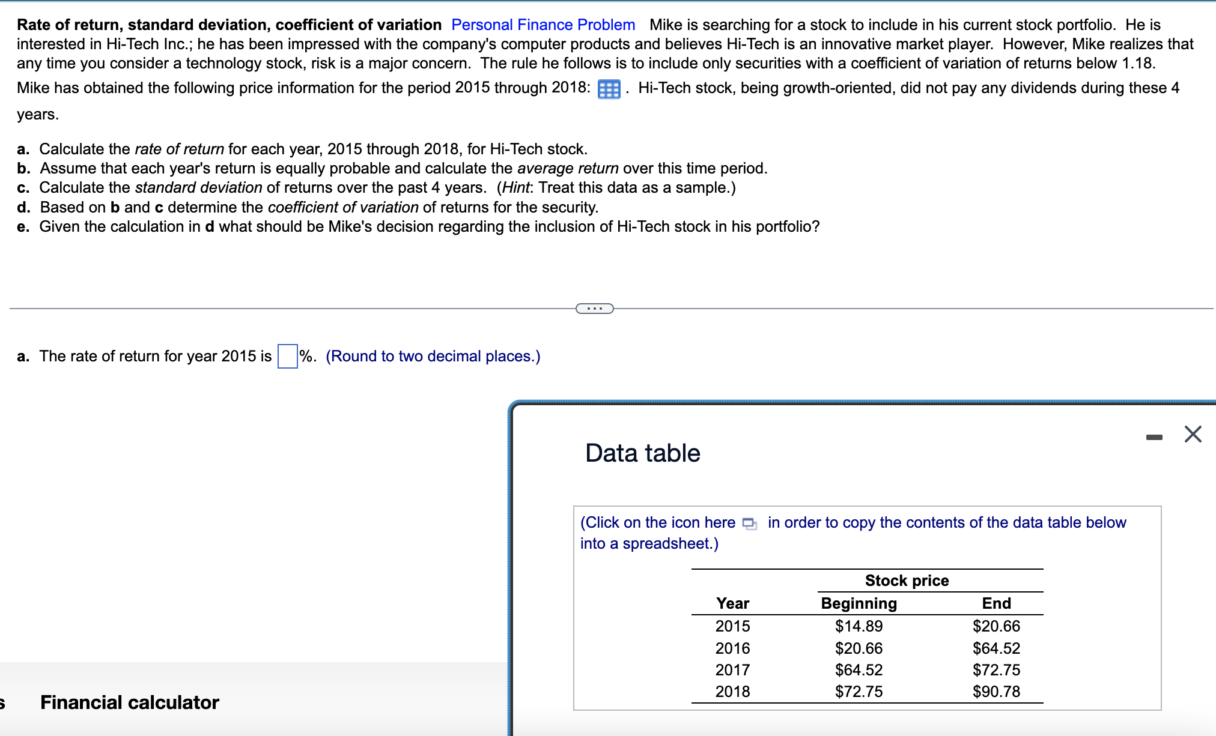Click the Beginning column header
This screenshot has width=1216, height=736.
point(859,603)
